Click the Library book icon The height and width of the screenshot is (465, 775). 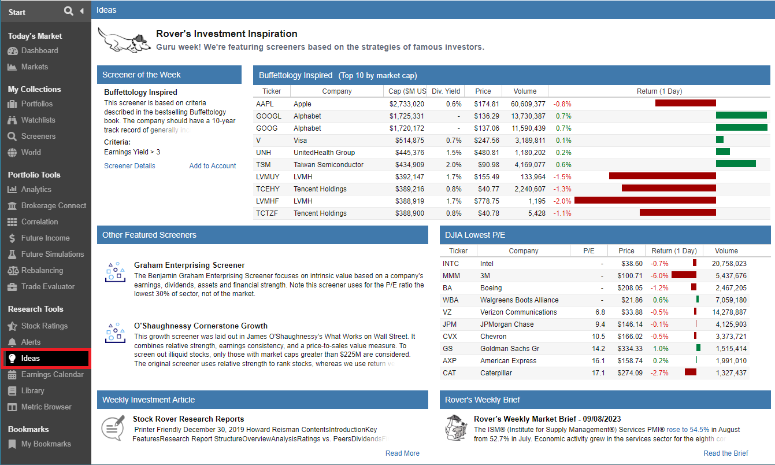[12, 391]
